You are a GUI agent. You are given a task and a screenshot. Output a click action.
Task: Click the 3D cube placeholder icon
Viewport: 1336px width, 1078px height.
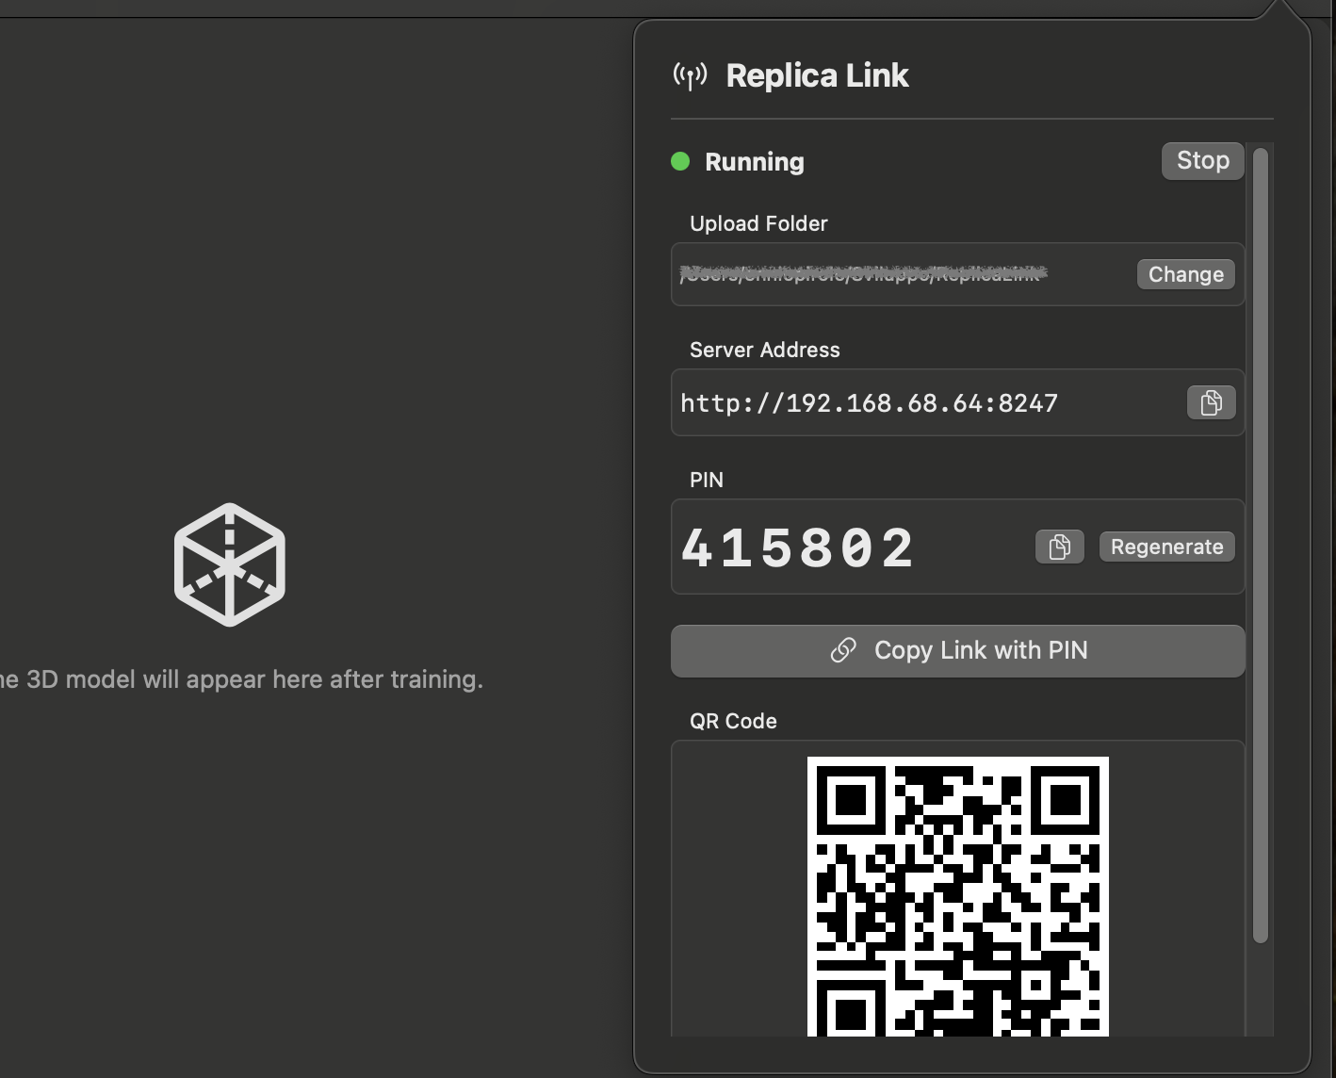click(x=227, y=565)
